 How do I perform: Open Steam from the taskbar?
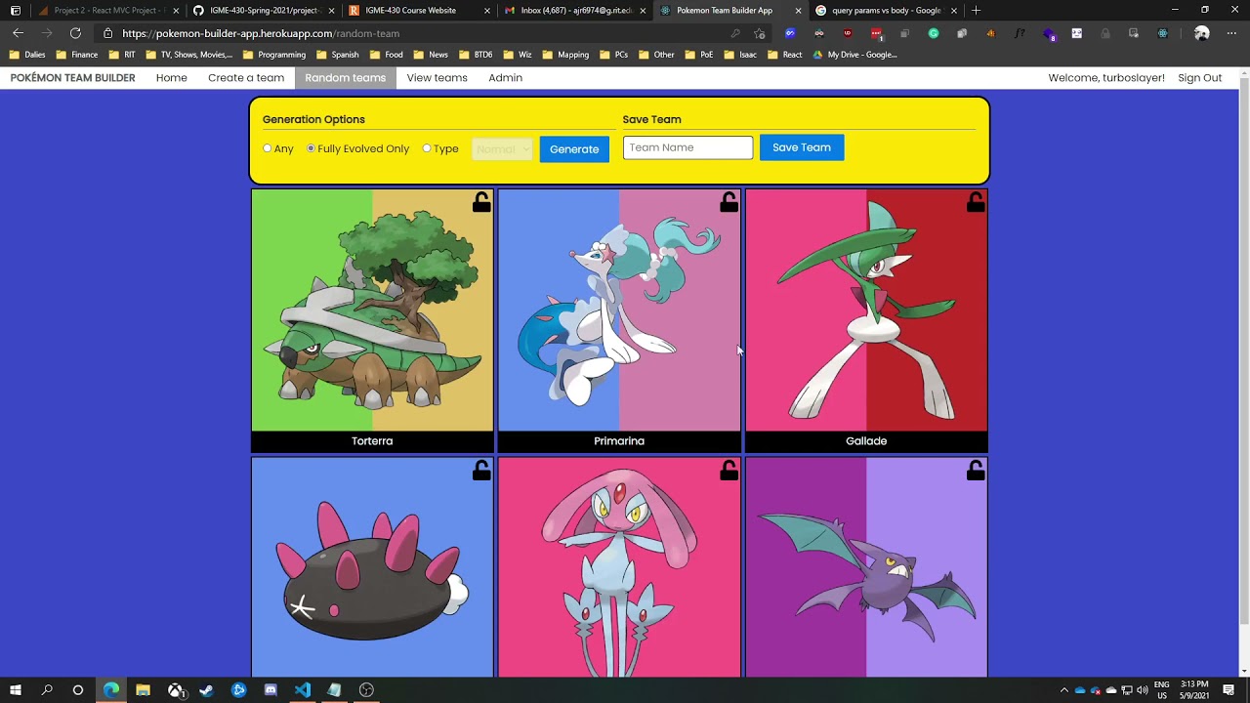(x=207, y=690)
